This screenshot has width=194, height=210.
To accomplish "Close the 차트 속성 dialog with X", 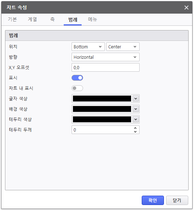I will [x=186, y=8].
